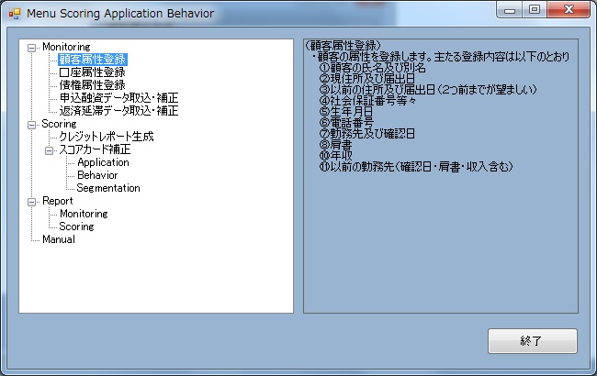Select 債権属性登録 tree item

tap(93, 85)
